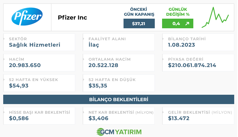The width and height of the screenshot is (238, 137).
Task: Click the Faaliyet Alanı İlaç card
Action: [119, 42]
